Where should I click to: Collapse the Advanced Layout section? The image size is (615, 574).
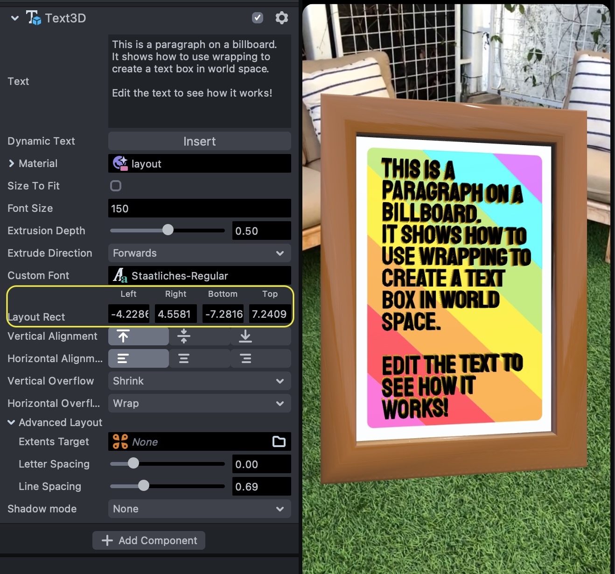[12, 422]
